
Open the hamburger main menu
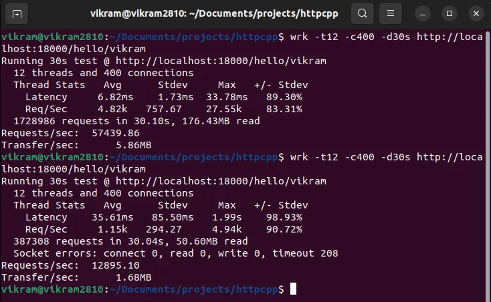pyautogui.click(x=391, y=13)
